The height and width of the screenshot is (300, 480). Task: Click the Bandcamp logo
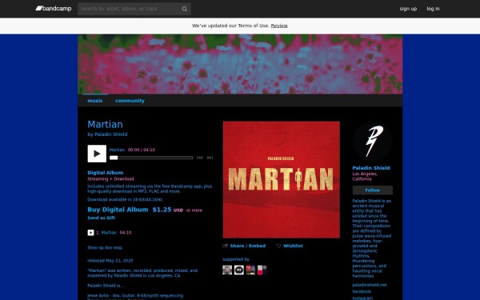54,9
